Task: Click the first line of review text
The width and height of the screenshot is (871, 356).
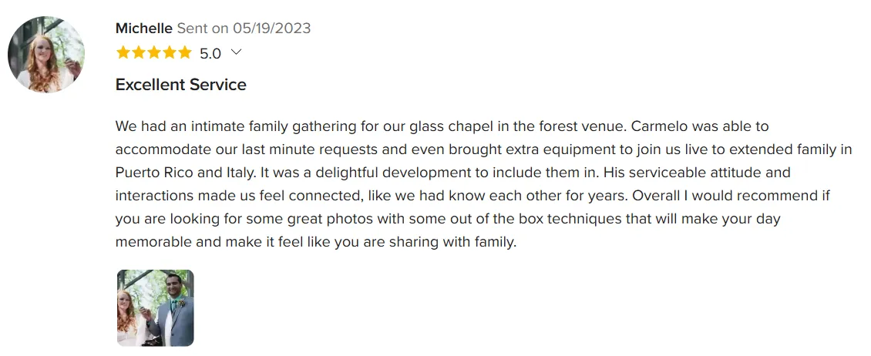Action: (442, 126)
